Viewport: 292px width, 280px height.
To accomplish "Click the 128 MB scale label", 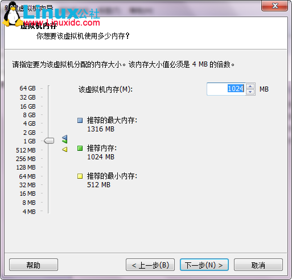I will 26,167.
